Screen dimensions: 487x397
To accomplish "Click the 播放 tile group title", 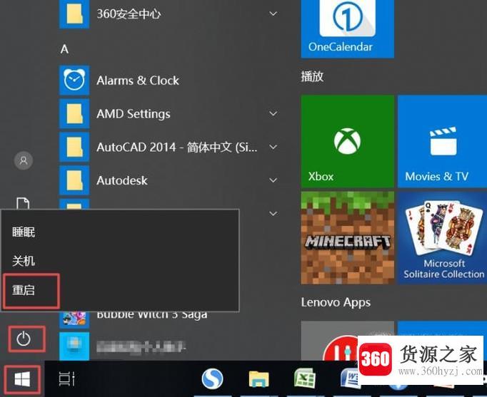I will click(x=312, y=76).
